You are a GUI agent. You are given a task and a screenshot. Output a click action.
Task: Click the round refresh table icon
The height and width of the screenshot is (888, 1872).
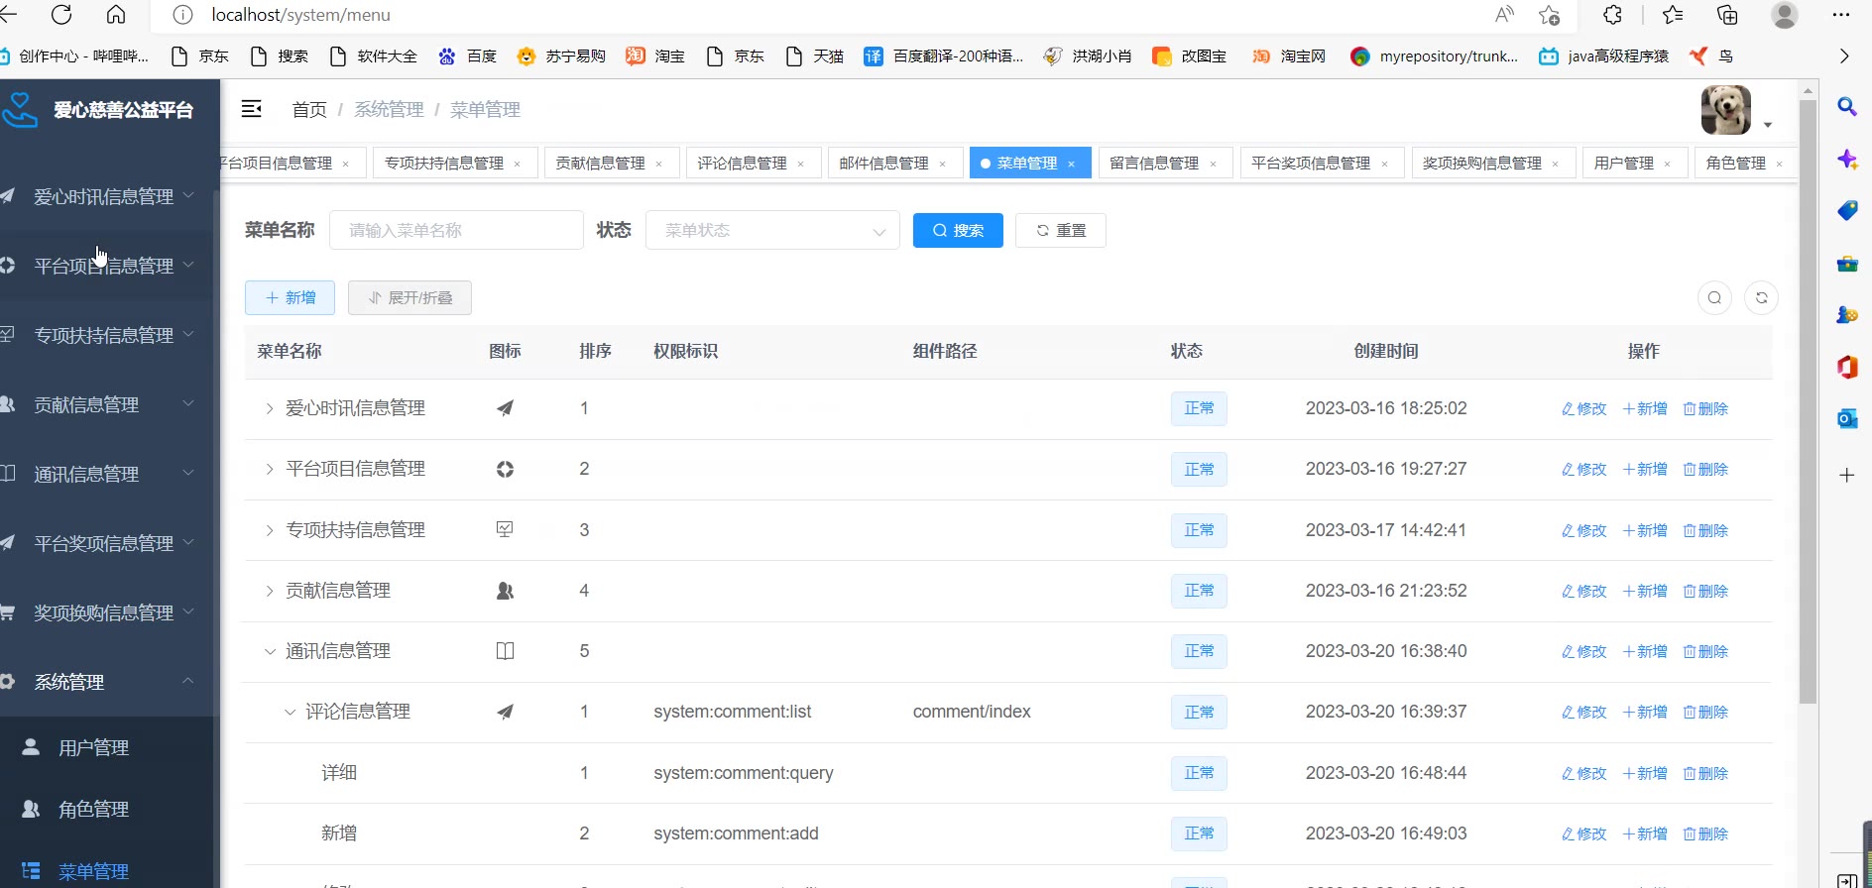coord(1762,297)
